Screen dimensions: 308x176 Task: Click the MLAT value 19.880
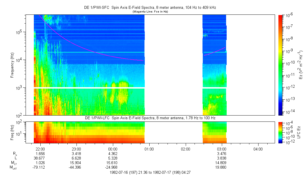[221, 167]
